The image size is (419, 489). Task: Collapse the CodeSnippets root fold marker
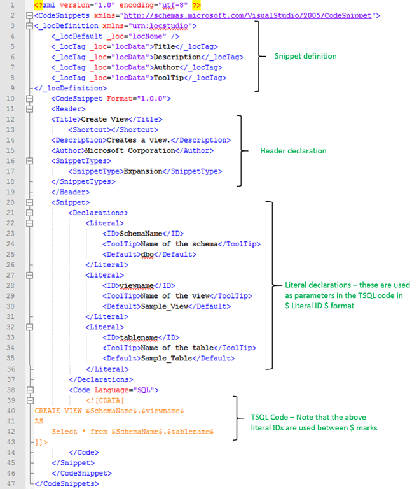coord(29,15)
